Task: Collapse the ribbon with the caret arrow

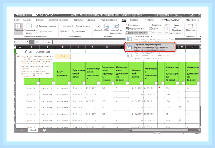Action: click(x=200, y=37)
